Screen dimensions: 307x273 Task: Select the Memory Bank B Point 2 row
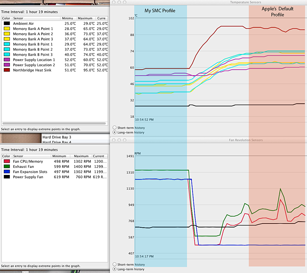point(55,49)
